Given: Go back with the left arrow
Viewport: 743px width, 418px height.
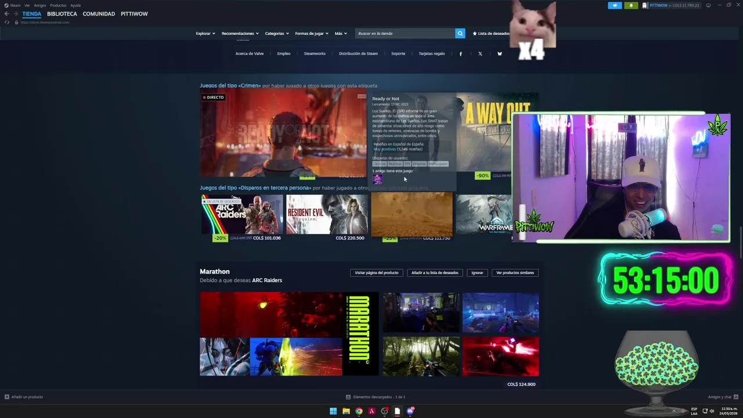Looking at the screenshot, I should point(6,13).
